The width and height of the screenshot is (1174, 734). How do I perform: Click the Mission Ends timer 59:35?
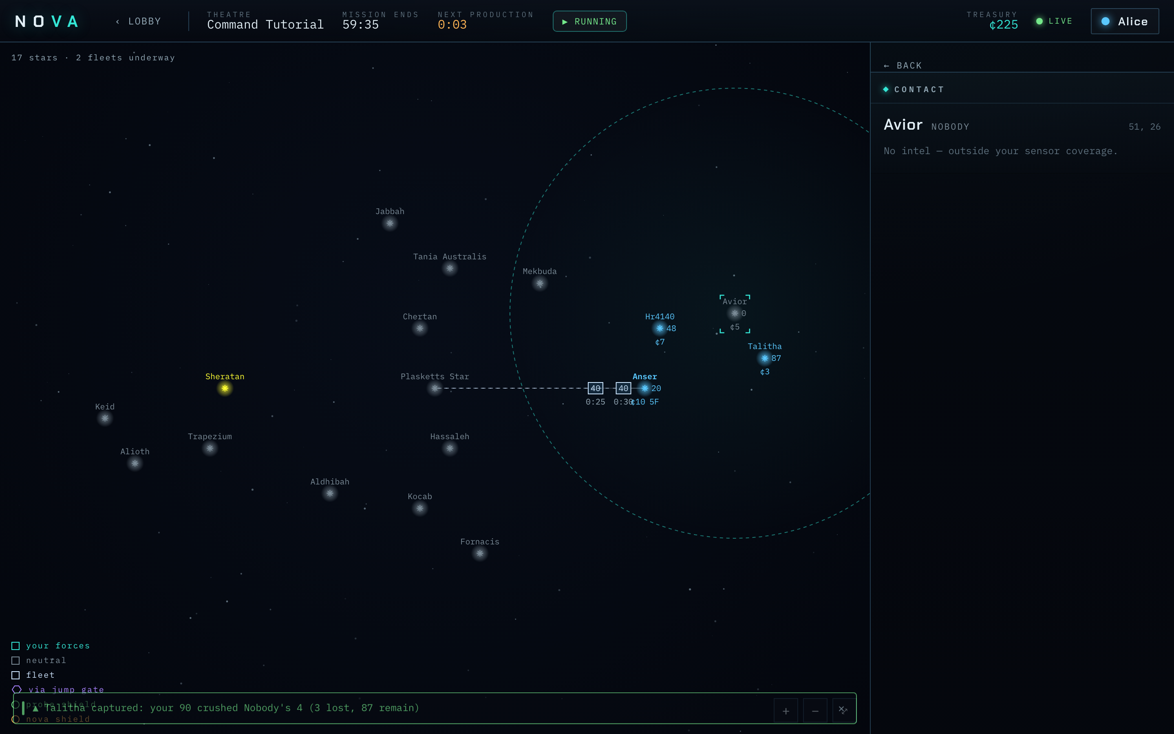pos(360,25)
